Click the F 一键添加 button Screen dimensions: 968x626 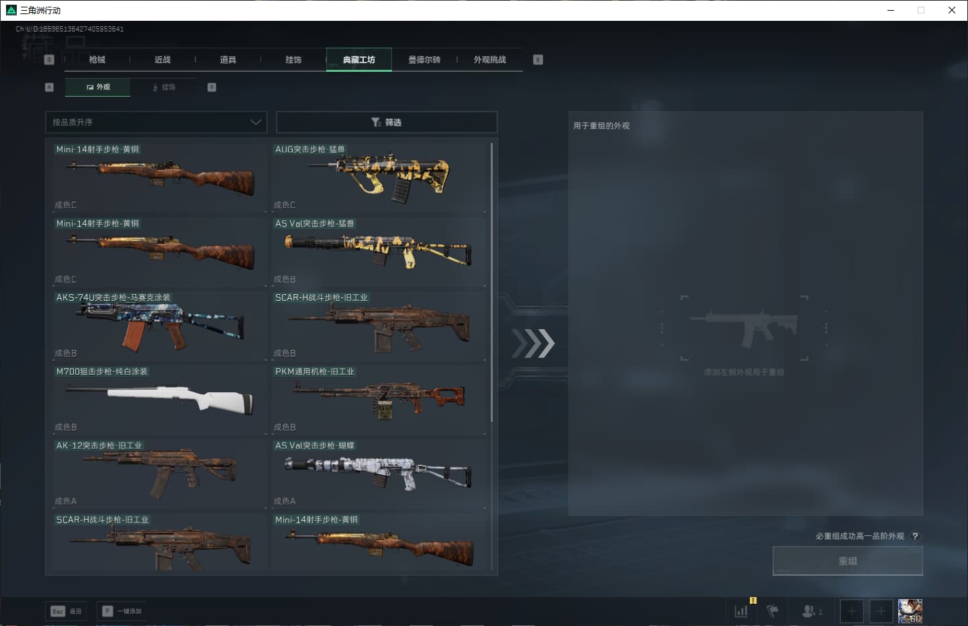pos(122,611)
